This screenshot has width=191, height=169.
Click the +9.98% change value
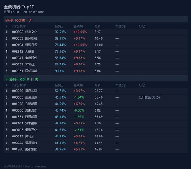click(x=79, y=71)
